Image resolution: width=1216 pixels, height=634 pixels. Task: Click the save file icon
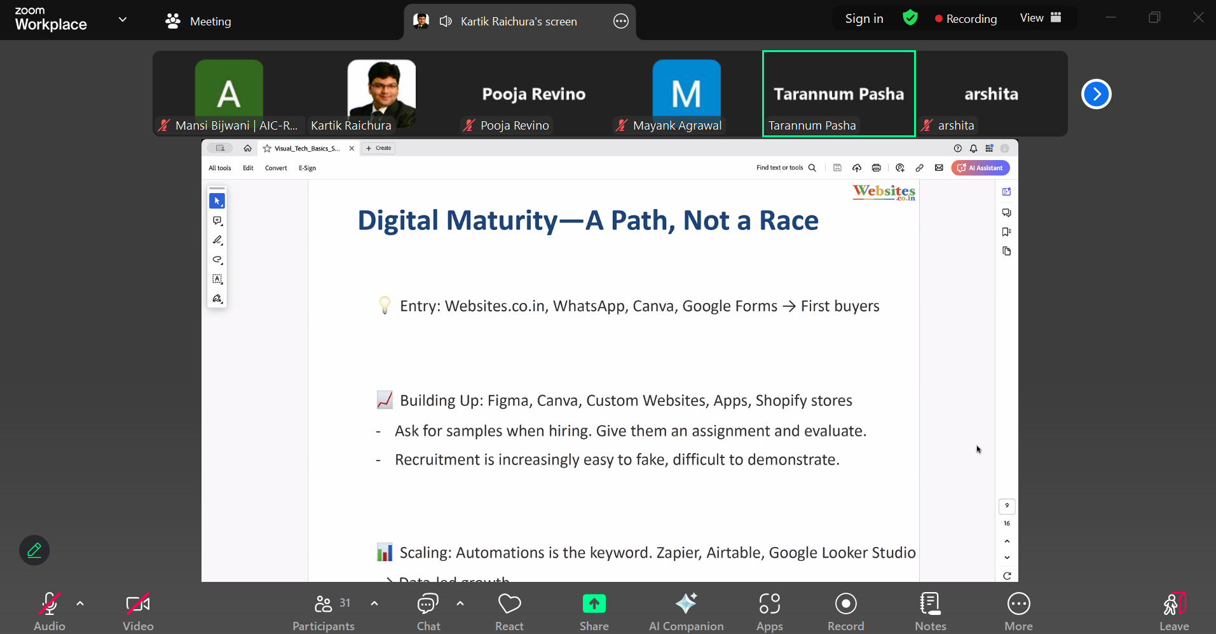(x=837, y=168)
